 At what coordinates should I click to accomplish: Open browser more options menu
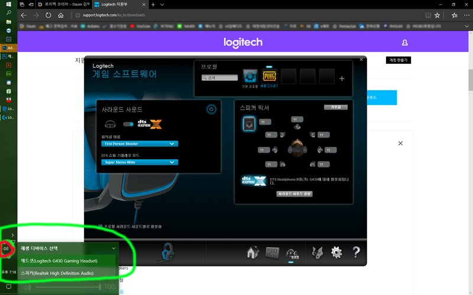466,15
